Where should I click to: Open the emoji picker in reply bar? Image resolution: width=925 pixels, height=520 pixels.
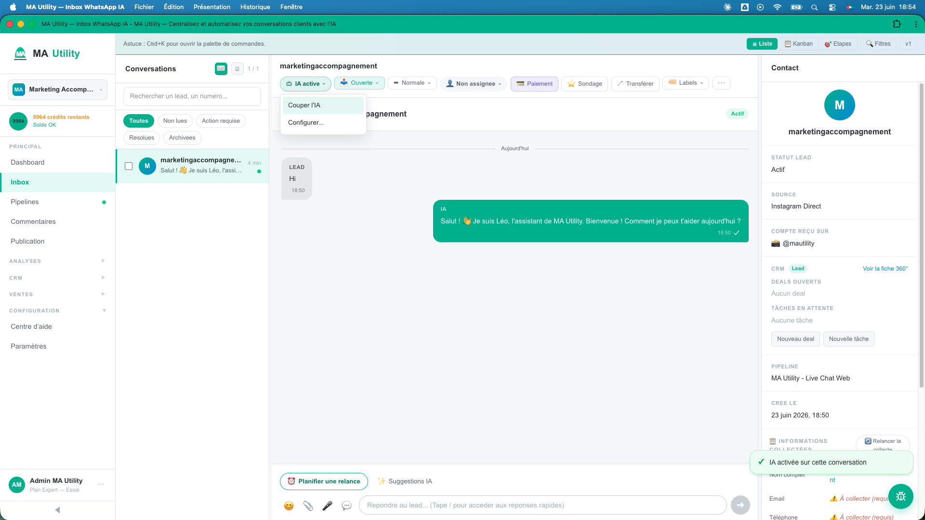[289, 506]
